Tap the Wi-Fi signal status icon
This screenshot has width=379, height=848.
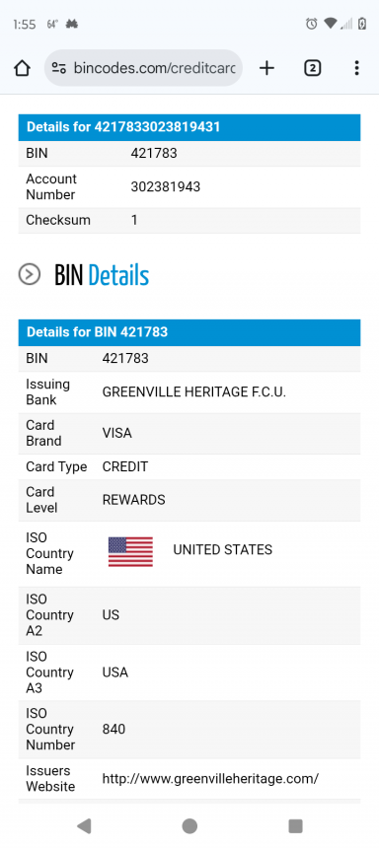tap(331, 24)
